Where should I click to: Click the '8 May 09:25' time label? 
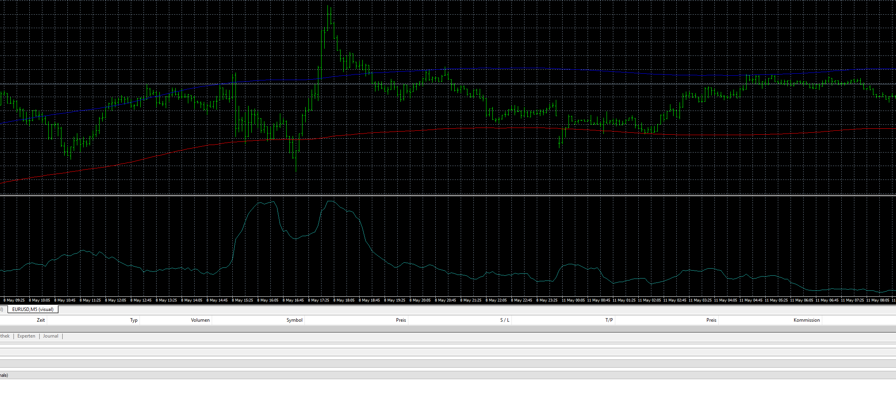tap(14, 300)
